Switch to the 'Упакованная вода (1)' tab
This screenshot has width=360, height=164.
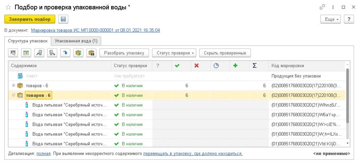point(76,41)
